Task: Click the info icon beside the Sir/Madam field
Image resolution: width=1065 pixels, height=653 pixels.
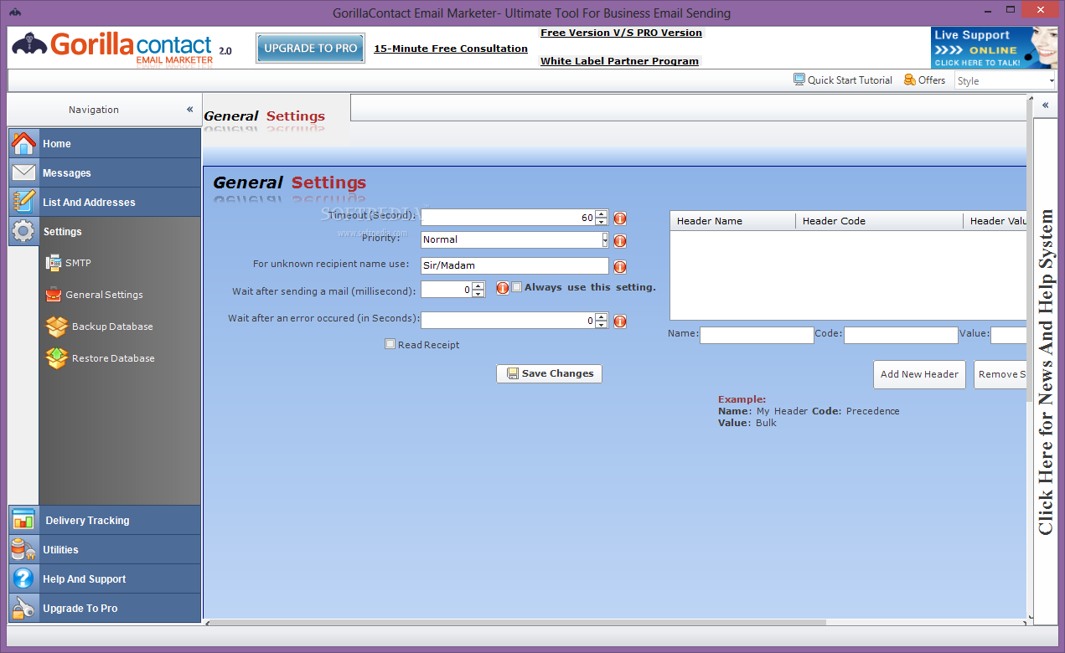Action: click(x=620, y=268)
